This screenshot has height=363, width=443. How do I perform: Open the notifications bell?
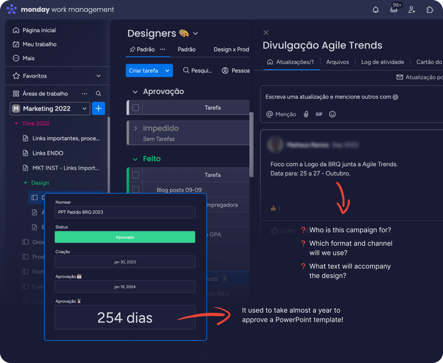point(375,10)
